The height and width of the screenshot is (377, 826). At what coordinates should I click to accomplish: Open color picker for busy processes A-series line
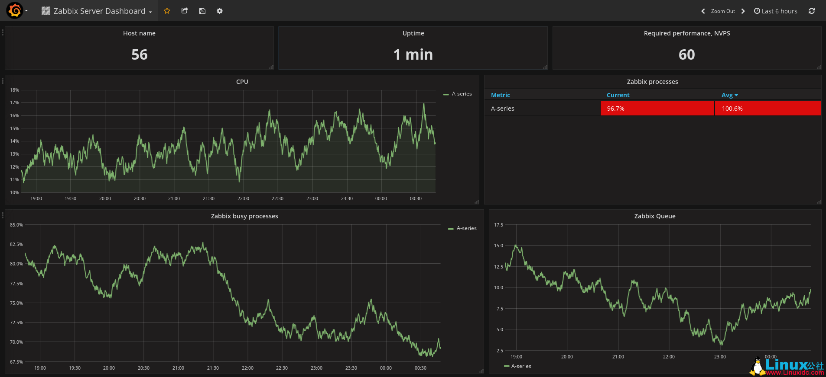pos(451,229)
